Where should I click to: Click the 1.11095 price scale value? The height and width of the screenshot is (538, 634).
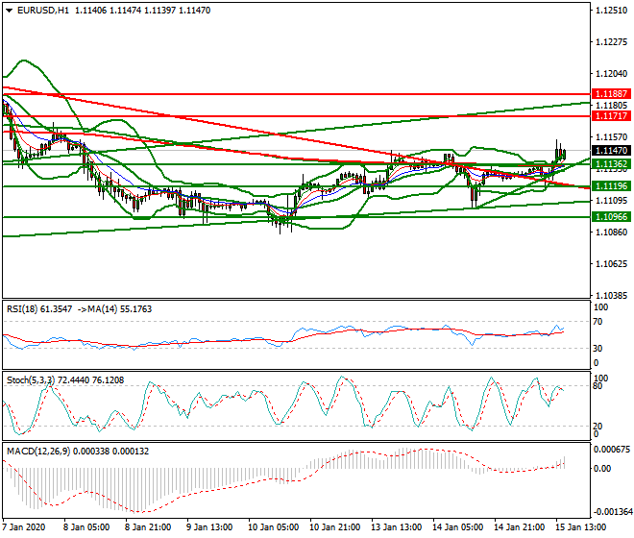point(612,201)
